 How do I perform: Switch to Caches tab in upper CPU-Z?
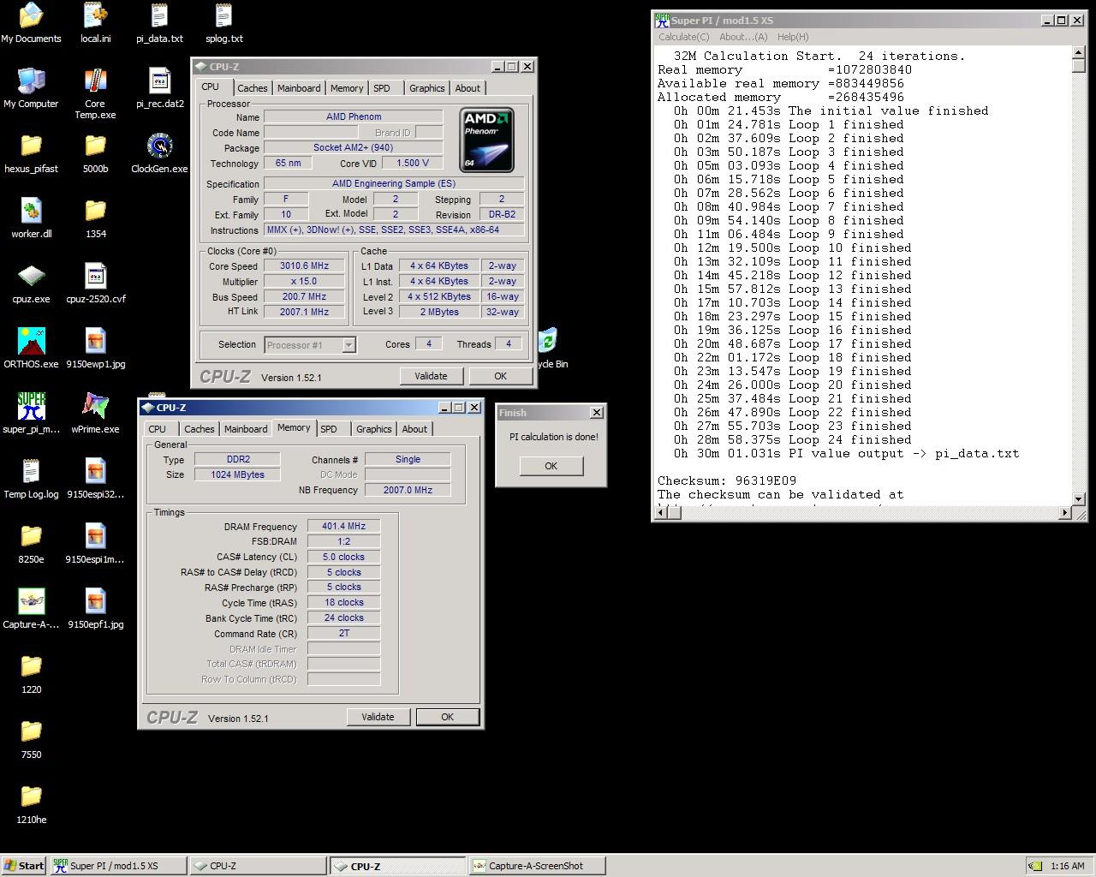point(252,88)
